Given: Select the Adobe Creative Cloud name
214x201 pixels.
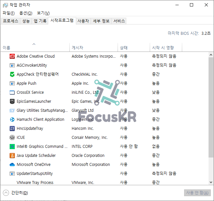Looking at the screenshot, I should click(36, 56).
